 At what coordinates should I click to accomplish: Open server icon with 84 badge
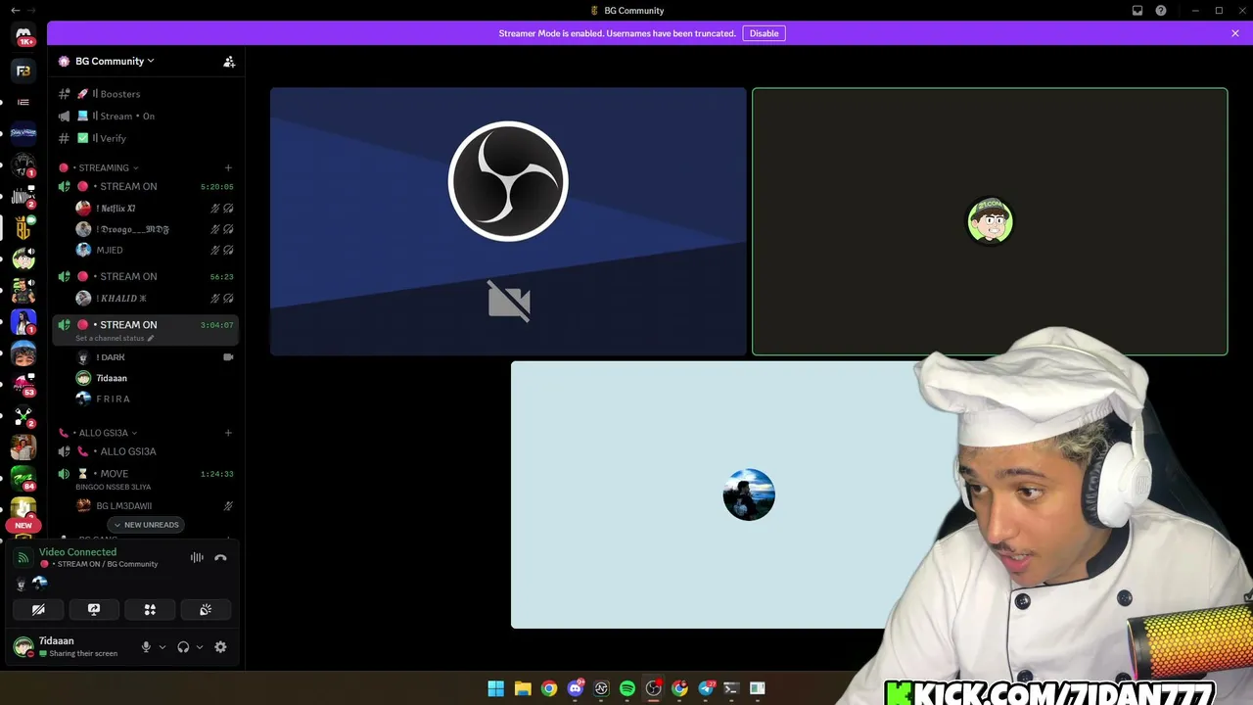[x=23, y=478]
